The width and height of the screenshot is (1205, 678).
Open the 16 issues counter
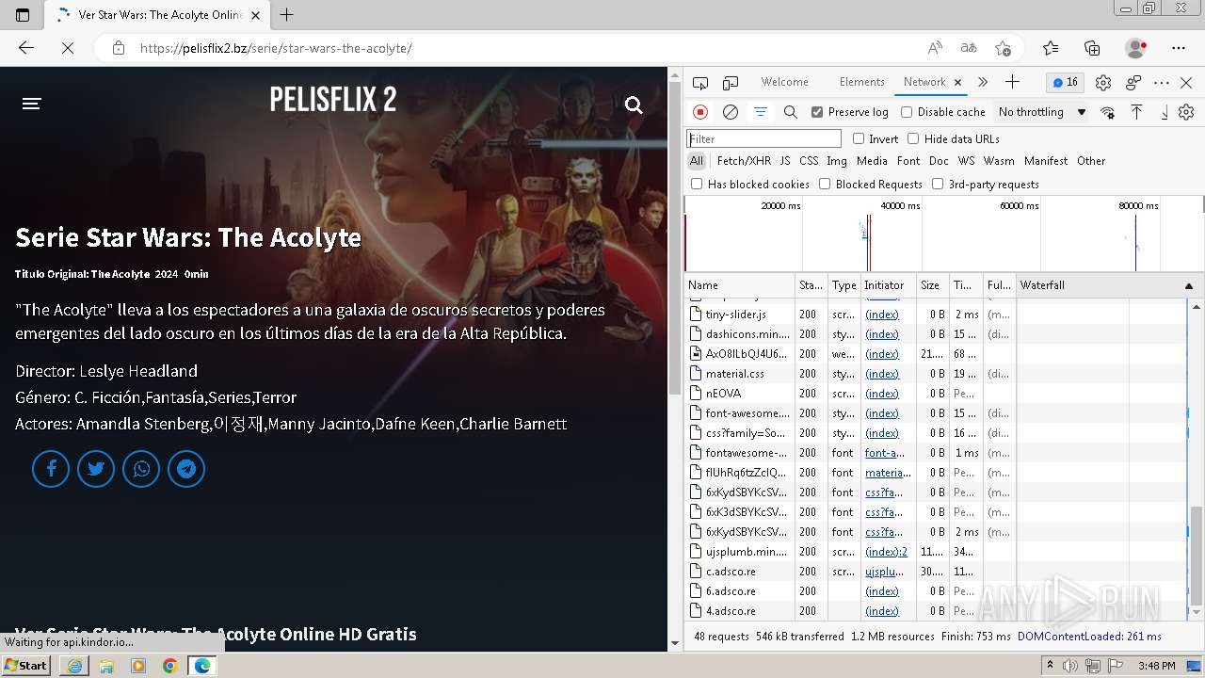(x=1066, y=83)
